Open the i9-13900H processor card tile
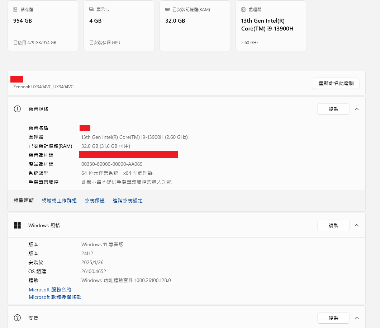 [x=271, y=26]
